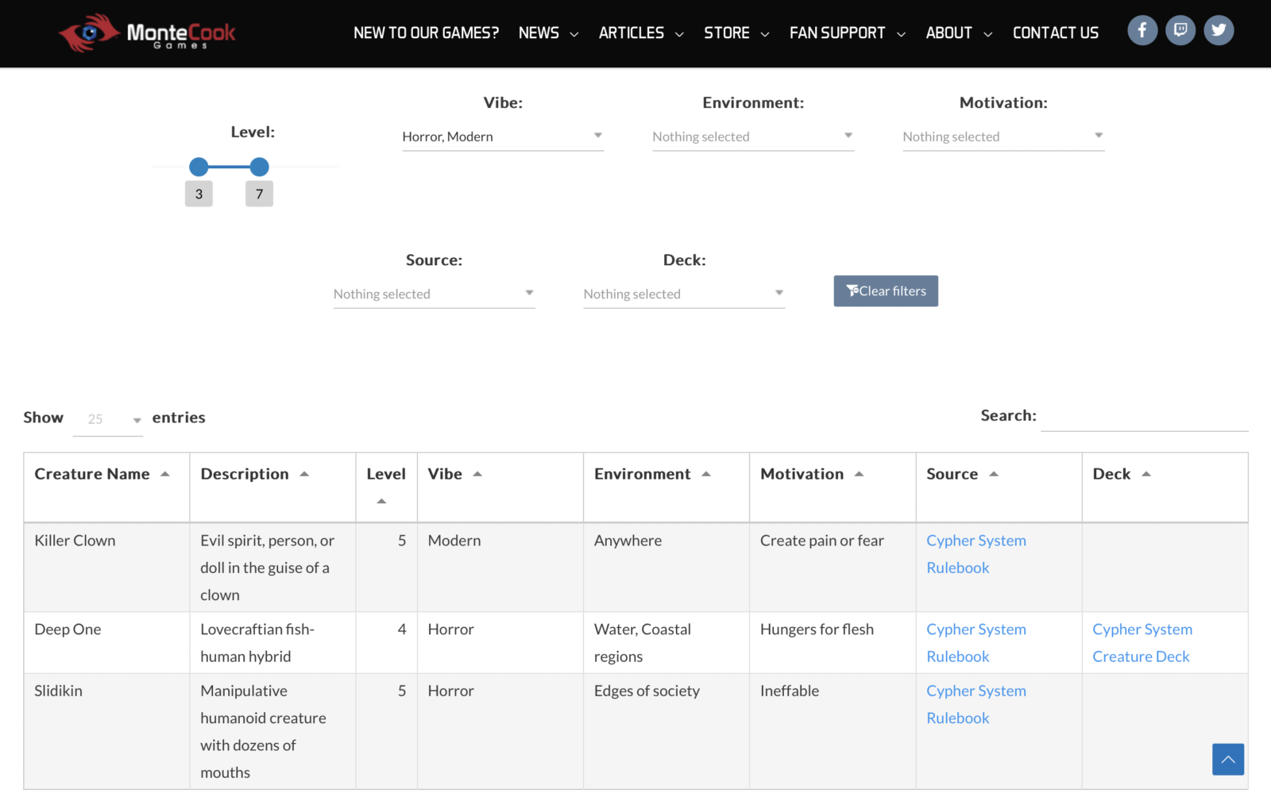The width and height of the screenshot is (1271, 801).
Task: Click the Deep One creature name cell
Action: click(x=106, y=642)
